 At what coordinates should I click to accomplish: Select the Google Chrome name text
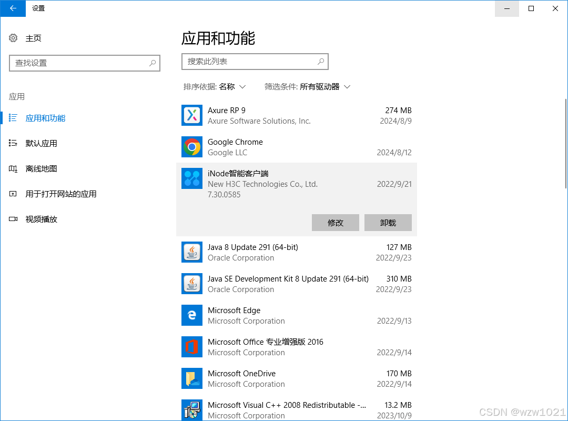point(235,142)
